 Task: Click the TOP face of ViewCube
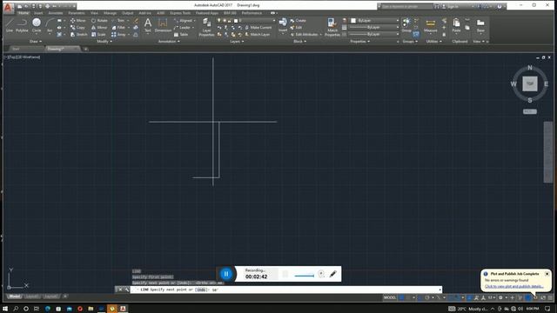click(530, 83)
